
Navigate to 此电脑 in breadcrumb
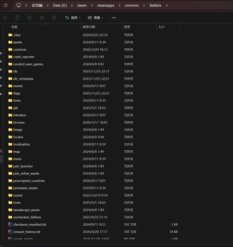(37, 6)
